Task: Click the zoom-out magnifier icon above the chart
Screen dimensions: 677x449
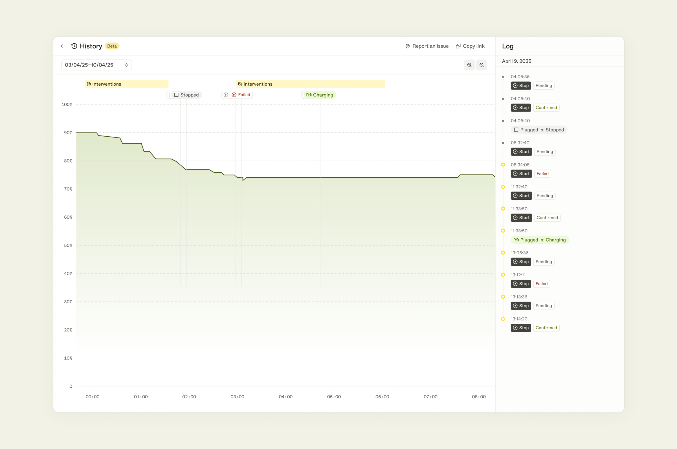Action: tap(482, 65)
